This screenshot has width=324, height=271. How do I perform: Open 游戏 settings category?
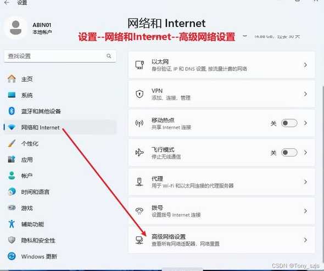pos(60,207)
